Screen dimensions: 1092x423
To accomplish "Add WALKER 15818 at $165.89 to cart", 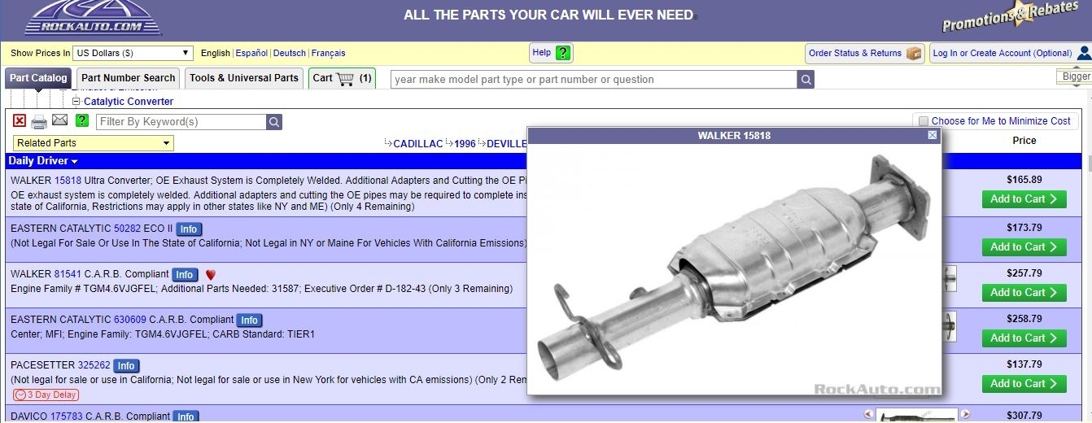I will [x=1024, y=198].
